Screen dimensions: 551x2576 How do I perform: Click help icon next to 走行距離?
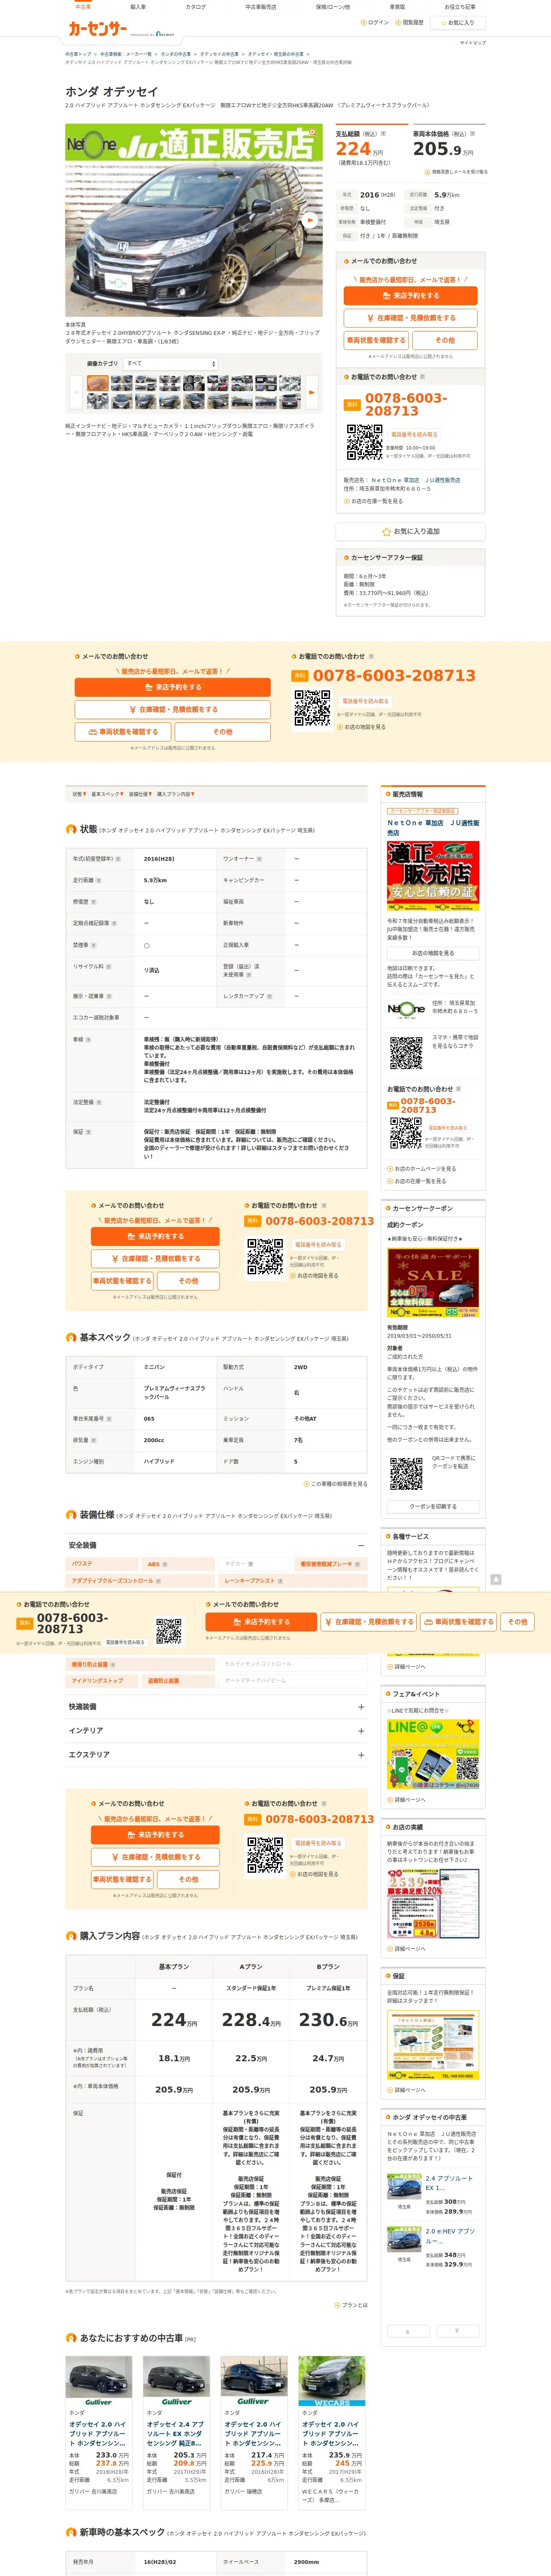[x=99, y=880]
